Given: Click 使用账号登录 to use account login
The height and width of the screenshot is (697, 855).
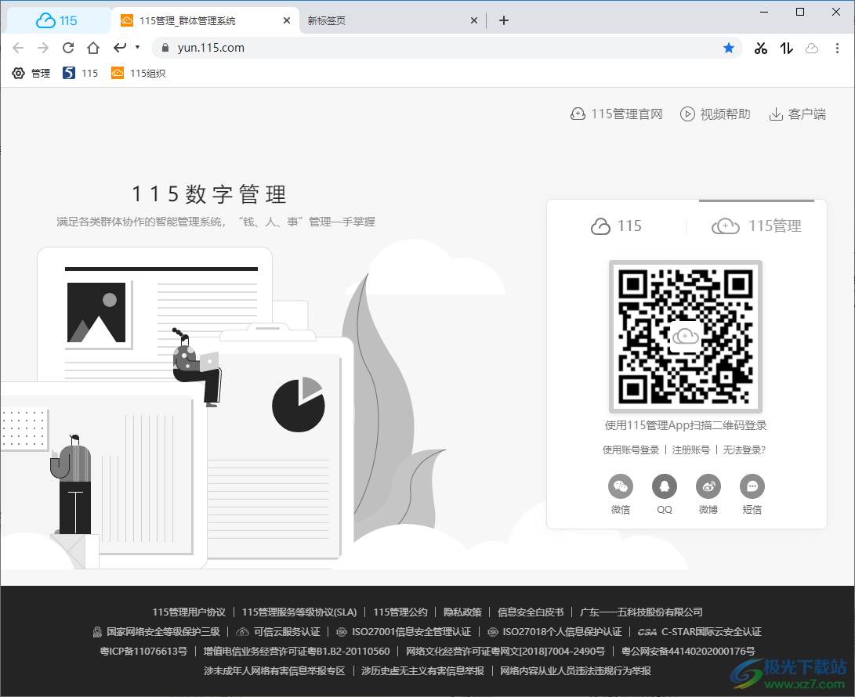Looking at the screenshot, I should [x=630, y=450].
